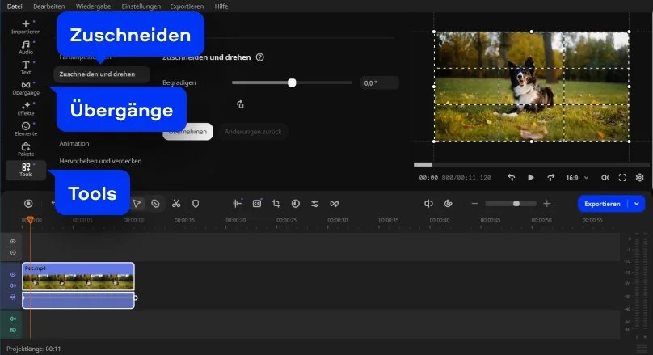Viewport: 653px width, 355px height.
Task: Click the crop icon in timeline toolbar
Action: point(276,204)
